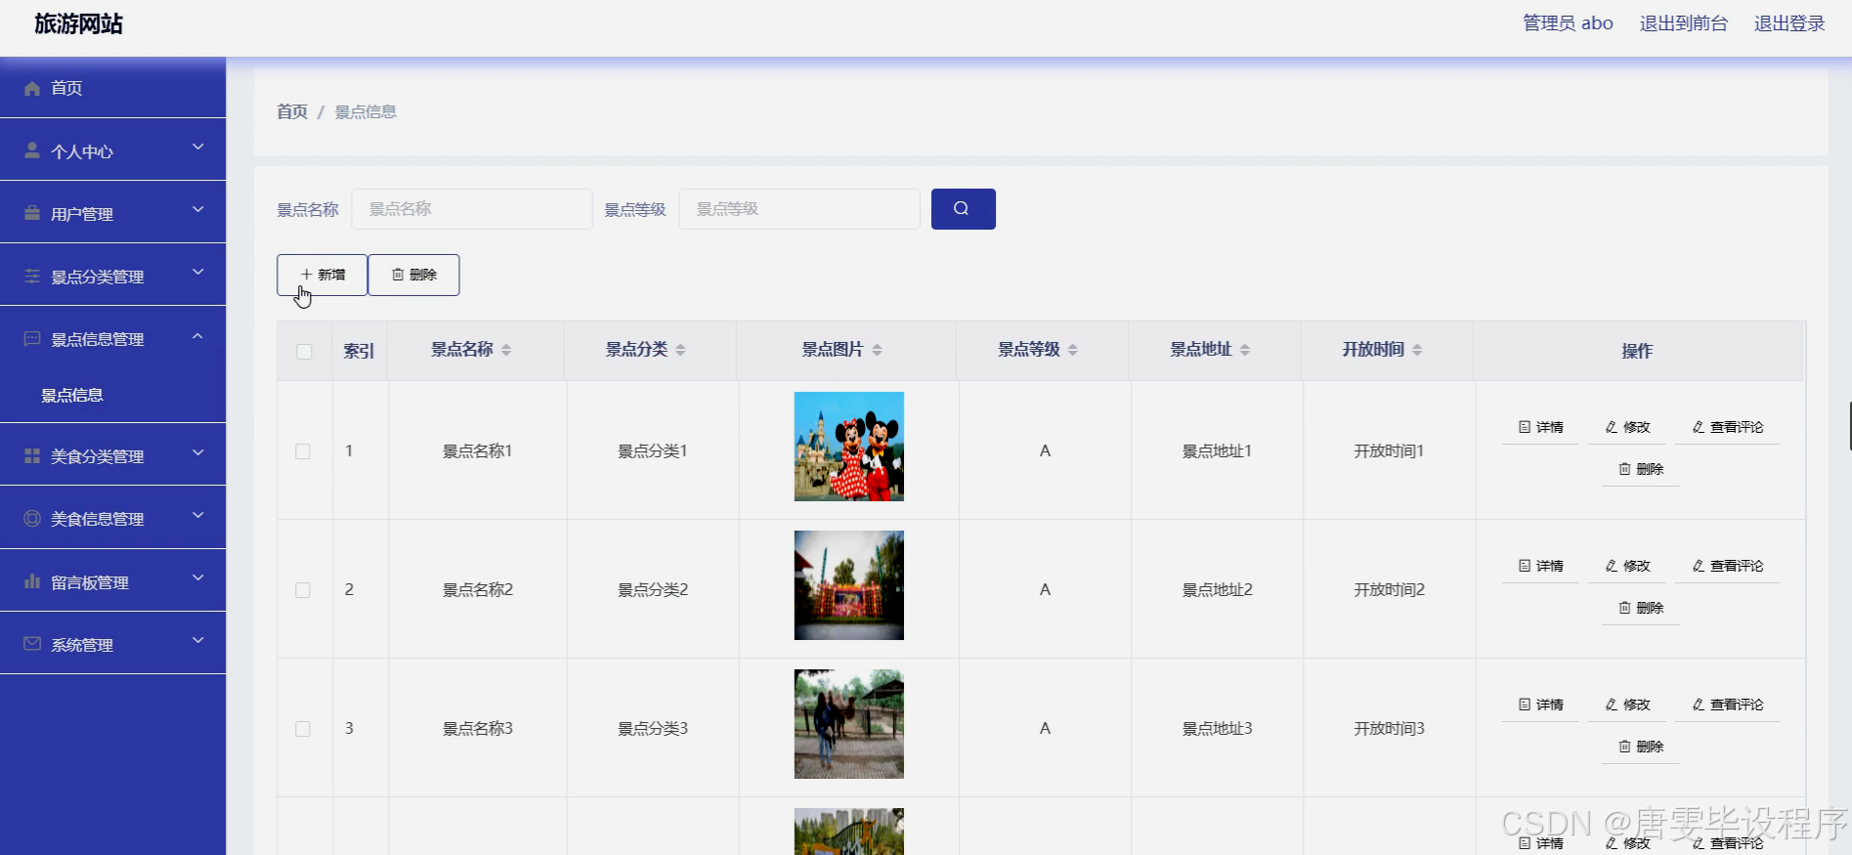Expand the 用户管理 menu chevron
This screenshot has height=855, width=1852.
198,210
